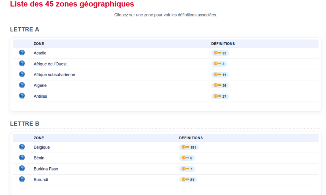Click the globe icon beside Burkina Faso
The height and width of the screenshot is (195, 326).
pyautogui.click(x=22, y=168)
